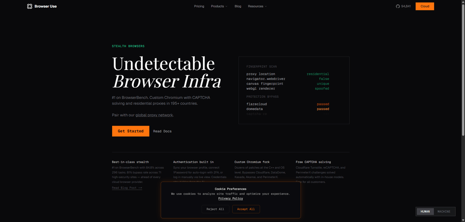Open Read Docs link
This screenshot has width=465, height=222.
162,131
